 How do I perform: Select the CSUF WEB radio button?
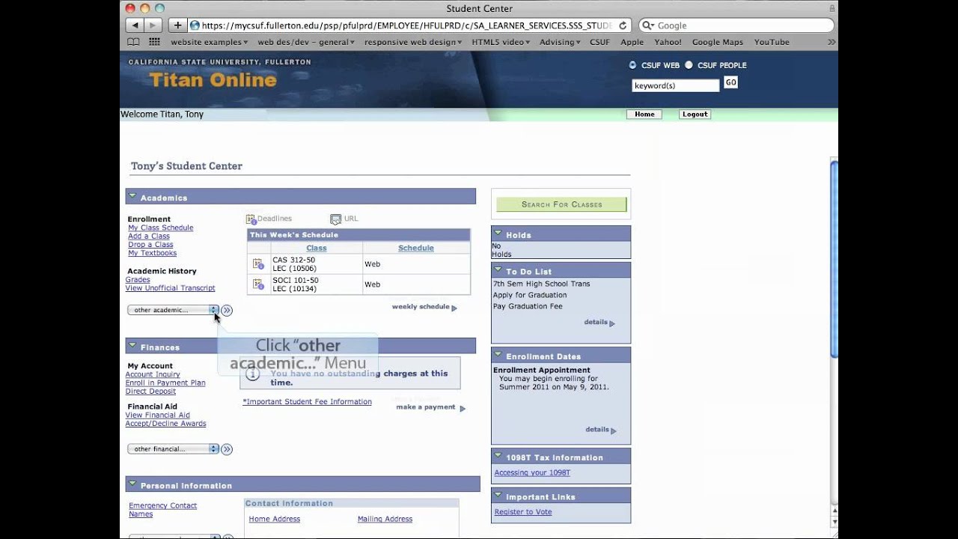[x=632, y=65]
